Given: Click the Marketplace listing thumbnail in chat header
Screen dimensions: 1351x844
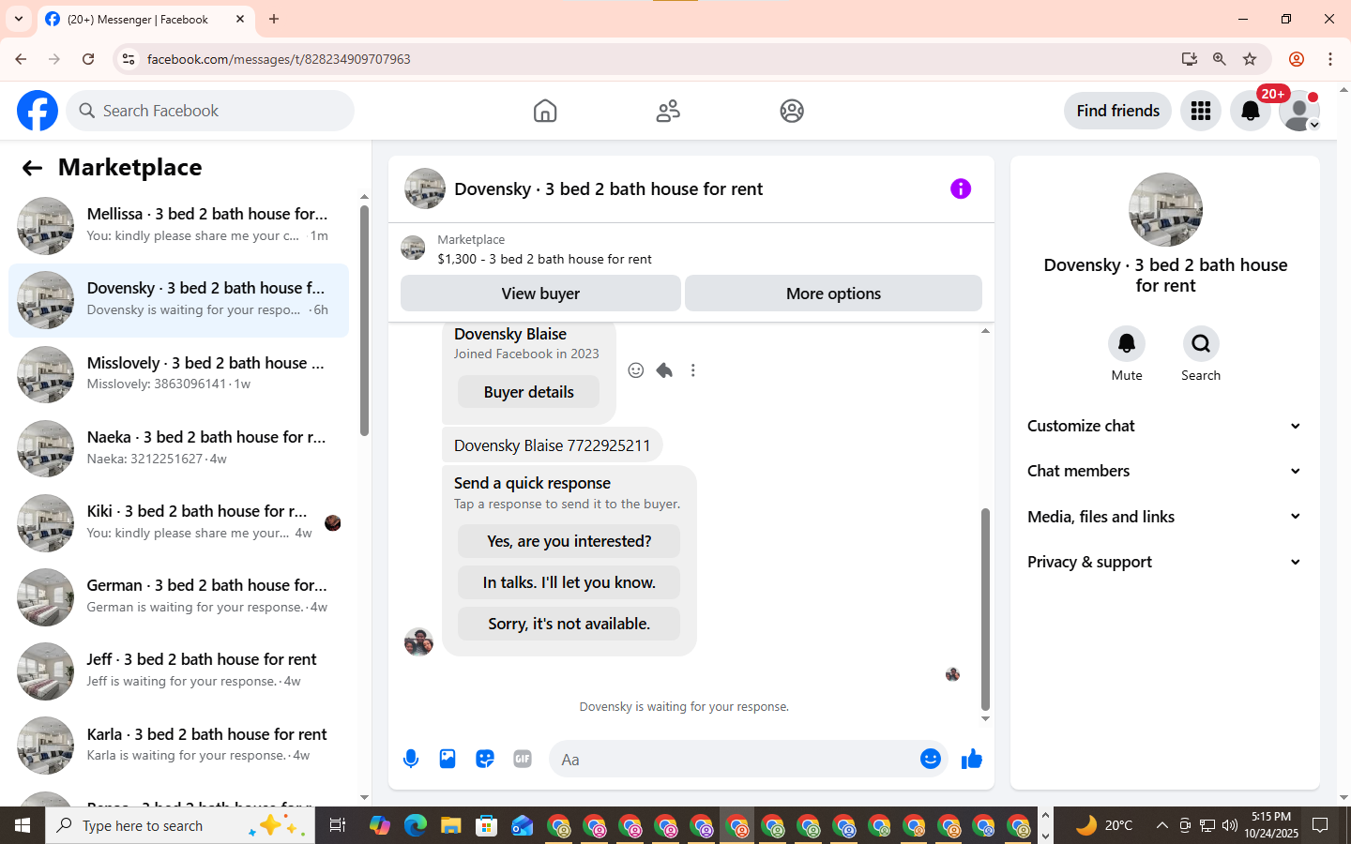Looking at the screenshot, I should click(x=413, y=248).
